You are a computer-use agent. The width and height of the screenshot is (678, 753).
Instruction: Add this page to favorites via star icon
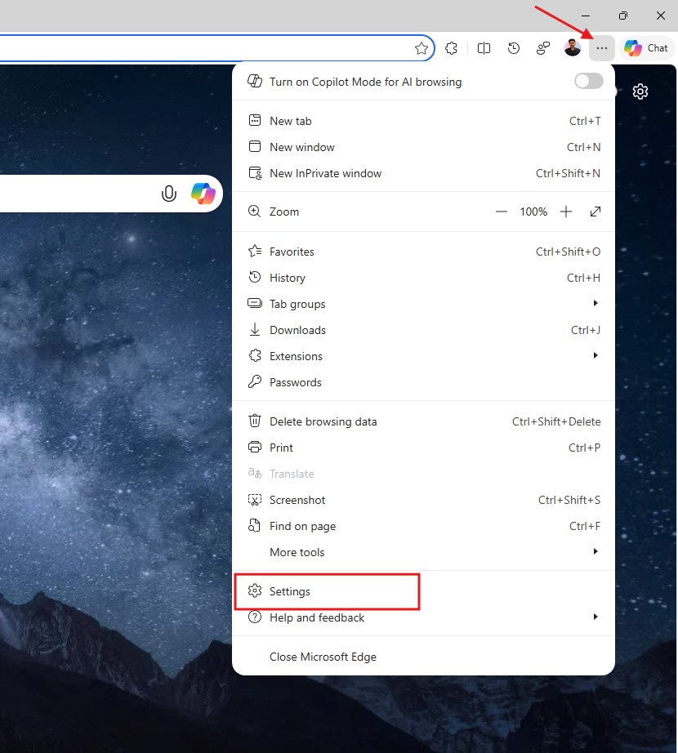[x=422, y=48]
